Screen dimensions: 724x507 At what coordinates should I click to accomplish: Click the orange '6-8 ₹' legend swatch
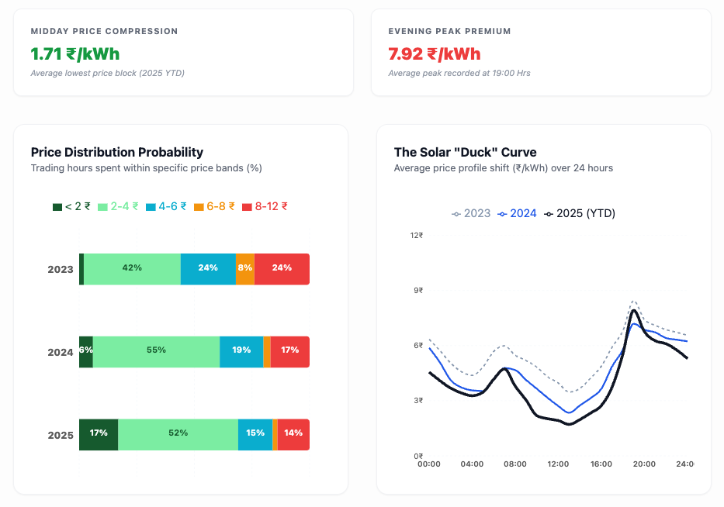(x=199, y=207)
